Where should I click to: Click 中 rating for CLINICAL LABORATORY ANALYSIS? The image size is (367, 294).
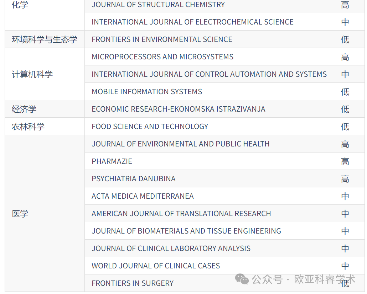(x=345, y=248)
